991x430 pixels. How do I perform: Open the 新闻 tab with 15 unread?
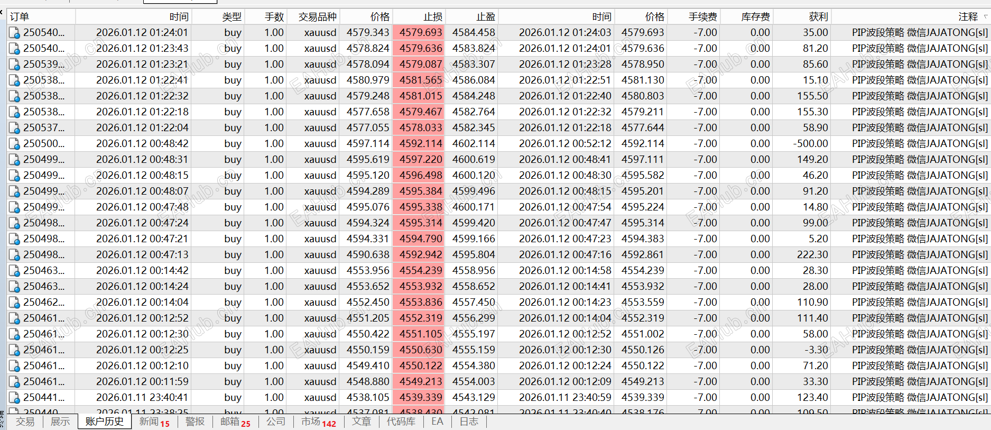pyautogui.click(x=154, y=422)
